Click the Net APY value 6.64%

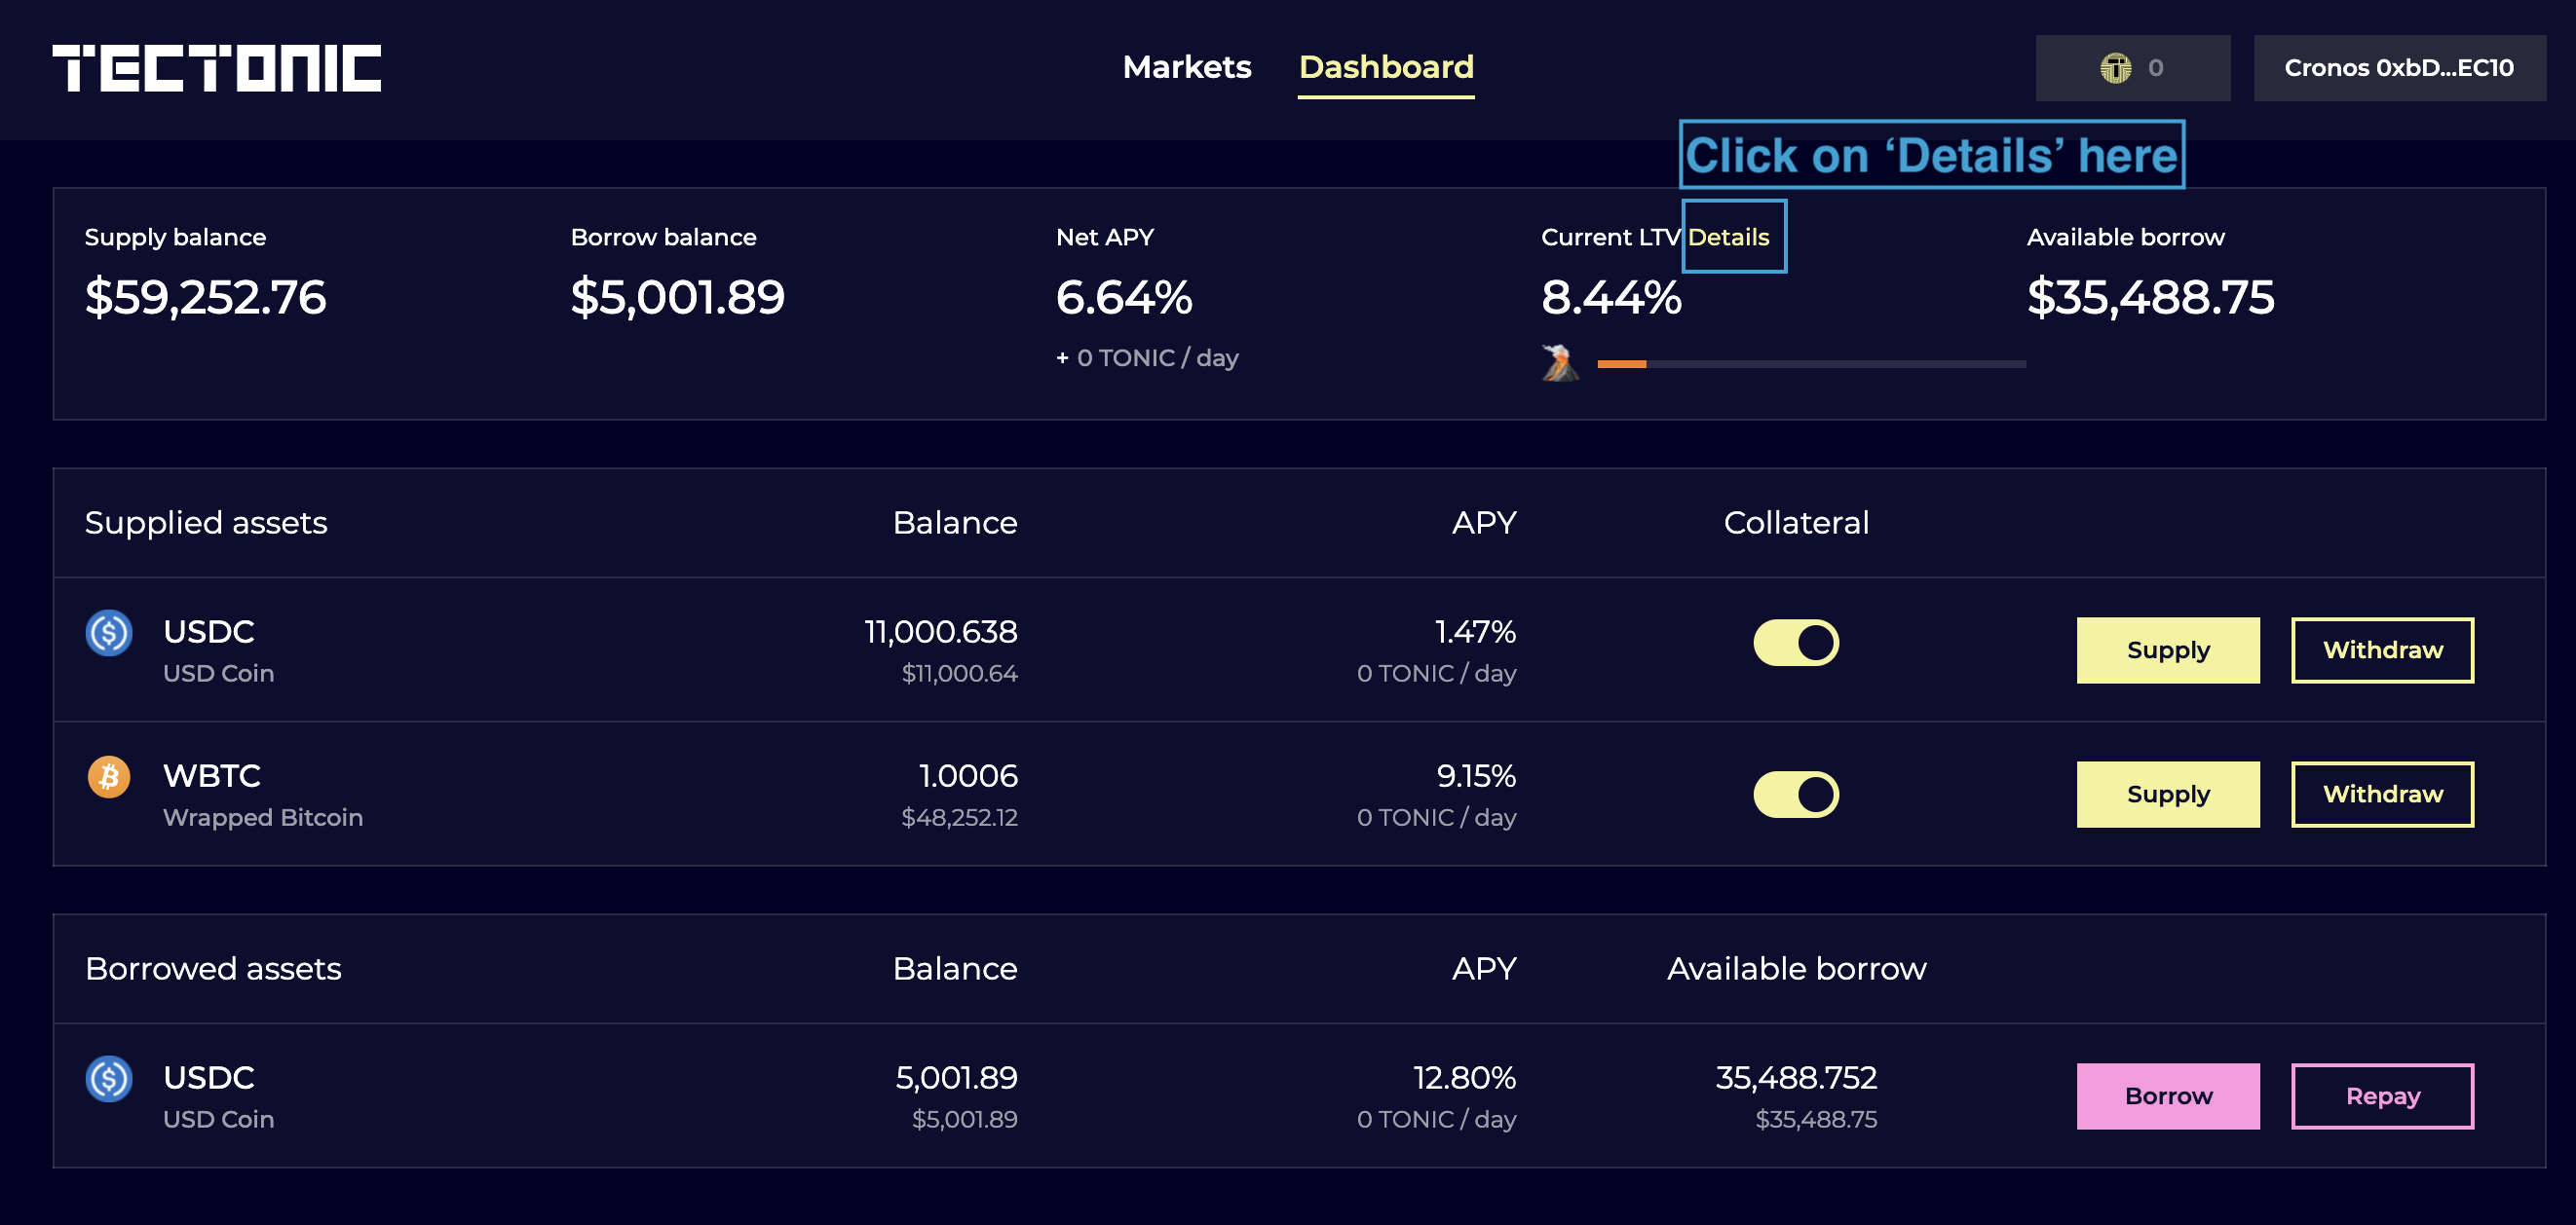pos(1124,297)
